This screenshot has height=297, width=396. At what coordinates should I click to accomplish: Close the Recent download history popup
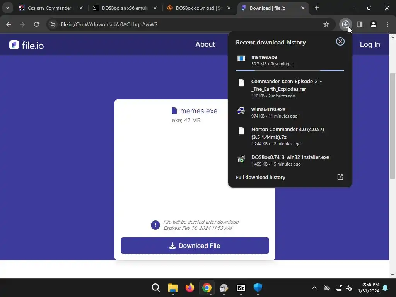click(340, 41)
